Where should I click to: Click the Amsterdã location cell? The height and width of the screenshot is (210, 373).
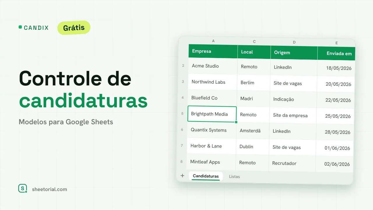coord(253,131)
